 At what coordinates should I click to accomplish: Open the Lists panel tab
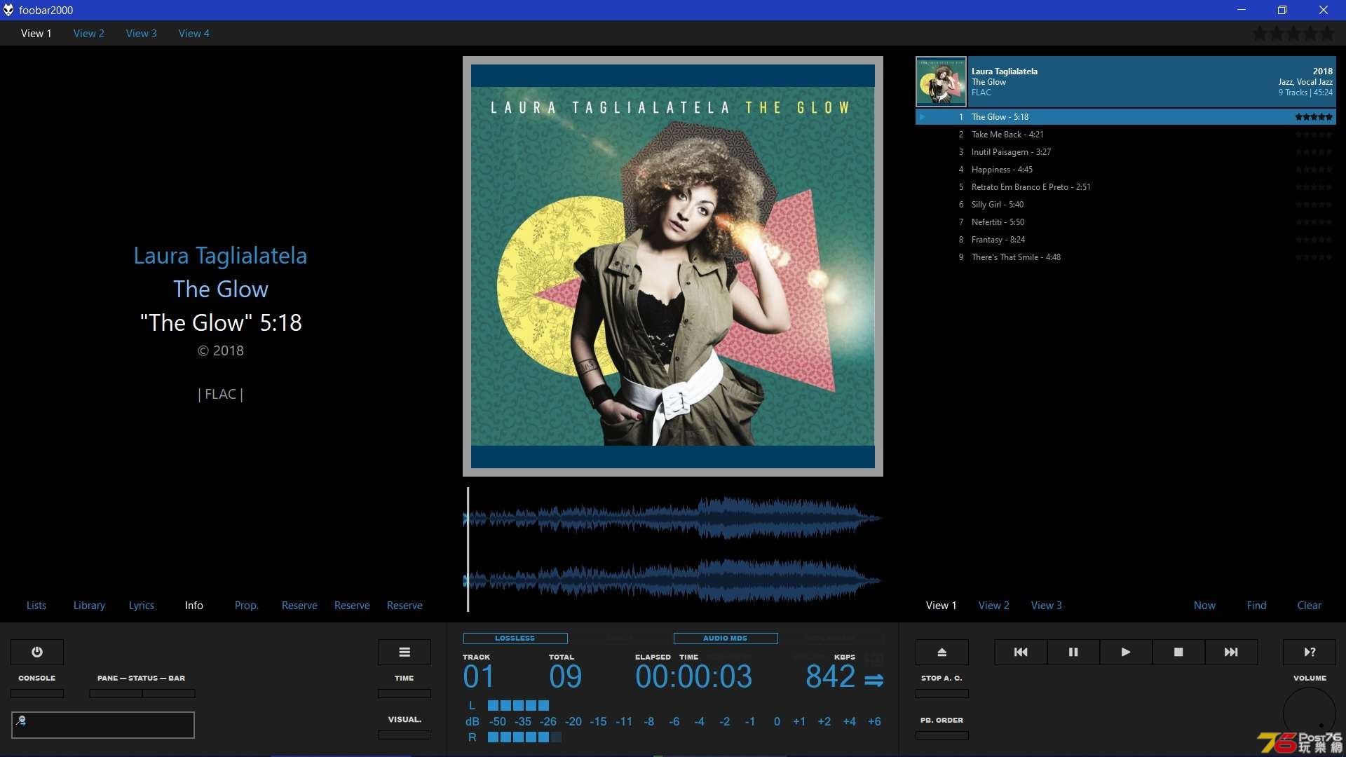point(36,606)
